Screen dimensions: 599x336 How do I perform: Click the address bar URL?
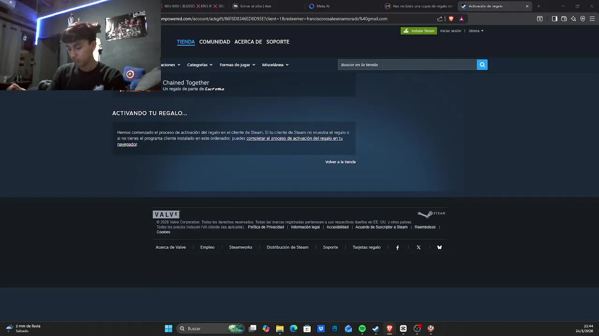tap(274, 19)
